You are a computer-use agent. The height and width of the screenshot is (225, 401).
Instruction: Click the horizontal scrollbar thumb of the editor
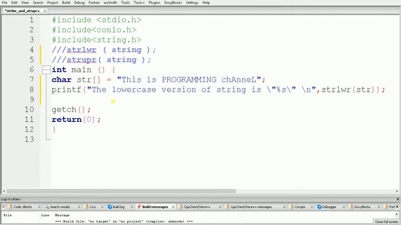click(121, 191)
